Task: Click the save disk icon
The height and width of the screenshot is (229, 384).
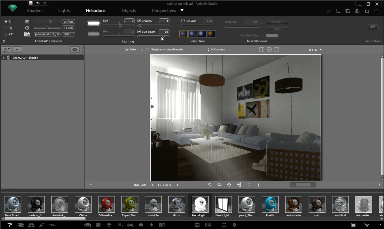Action: click(x=31, y=3)
